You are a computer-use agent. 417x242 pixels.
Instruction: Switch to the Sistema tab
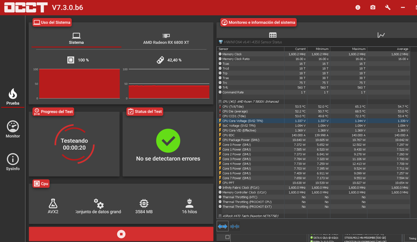tap(76, 39)
